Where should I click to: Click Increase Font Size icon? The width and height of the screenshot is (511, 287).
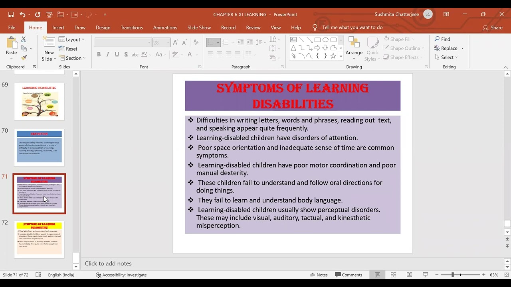click(175, 43)
